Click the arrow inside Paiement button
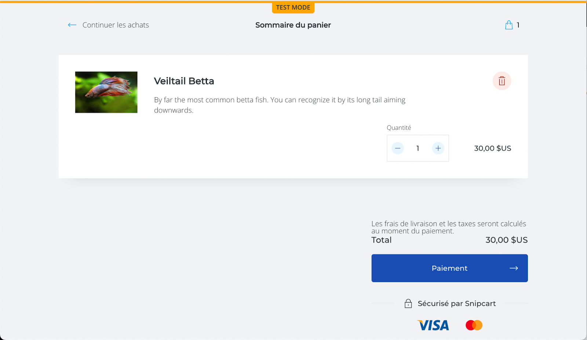587x340 pixels. coord(514,268)
